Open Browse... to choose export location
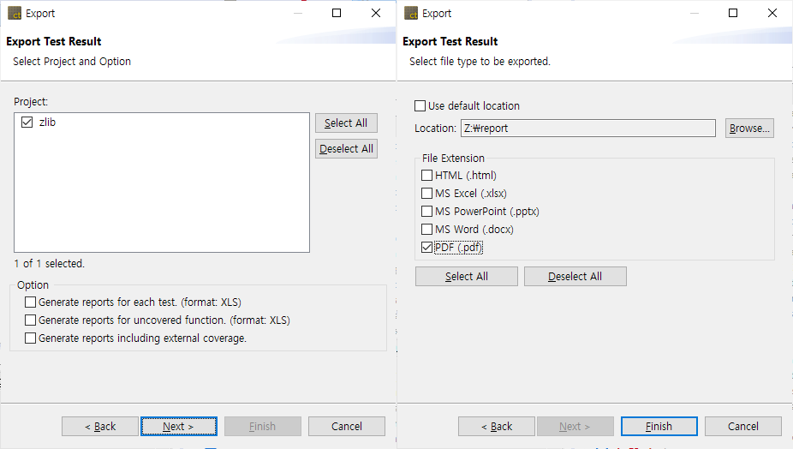The image size is (793, 449). [x=749, y=129]
